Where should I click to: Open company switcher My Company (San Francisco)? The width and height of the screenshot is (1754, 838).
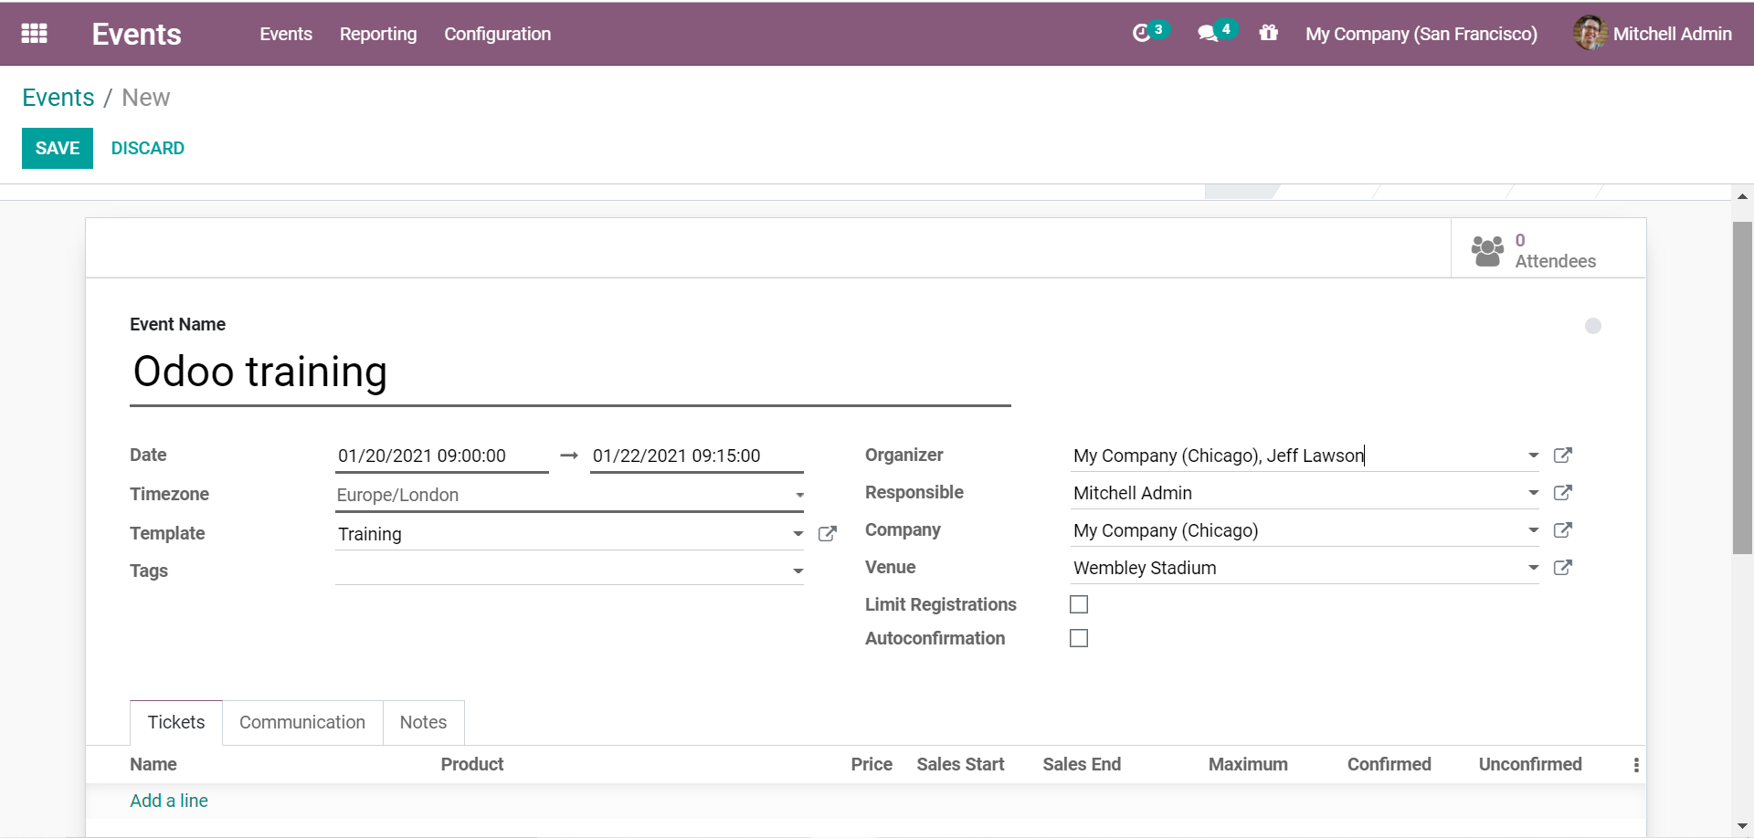click(x=1421, y=34)
